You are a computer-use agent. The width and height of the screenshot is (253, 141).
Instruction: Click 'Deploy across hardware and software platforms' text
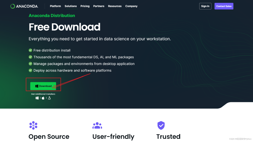72,71
